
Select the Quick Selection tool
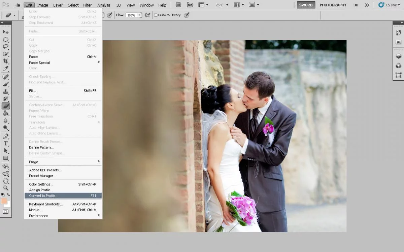[6, 54]
